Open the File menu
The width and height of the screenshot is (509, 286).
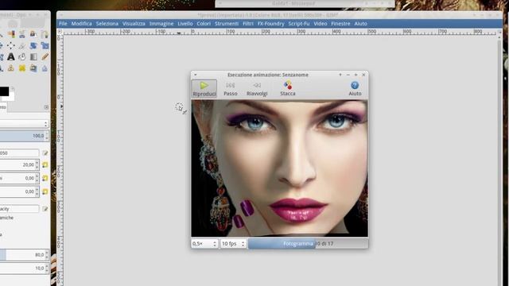click(63, 24)
